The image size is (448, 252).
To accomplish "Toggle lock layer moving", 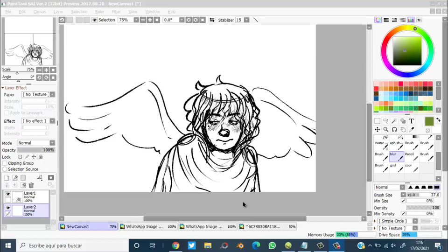I will tap(34, 157).
